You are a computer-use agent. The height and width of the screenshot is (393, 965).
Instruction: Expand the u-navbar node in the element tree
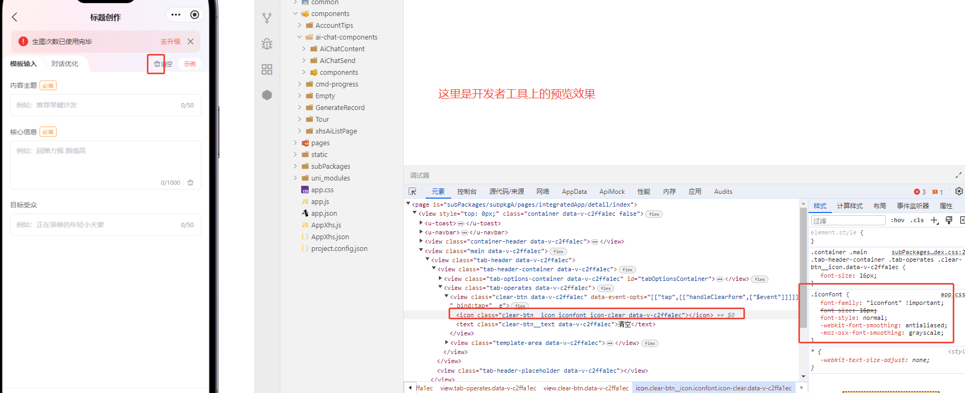click(x=421, y=232)
